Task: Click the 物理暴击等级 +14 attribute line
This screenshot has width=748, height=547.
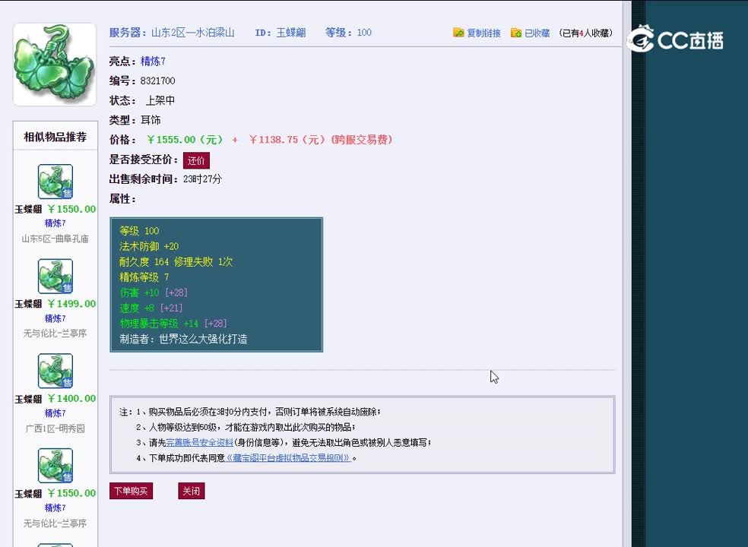Action: coord(173,324)
